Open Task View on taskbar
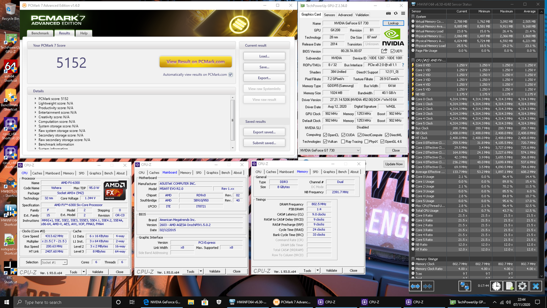This screenshot has width=547, height=308. (x=132, y=302)
